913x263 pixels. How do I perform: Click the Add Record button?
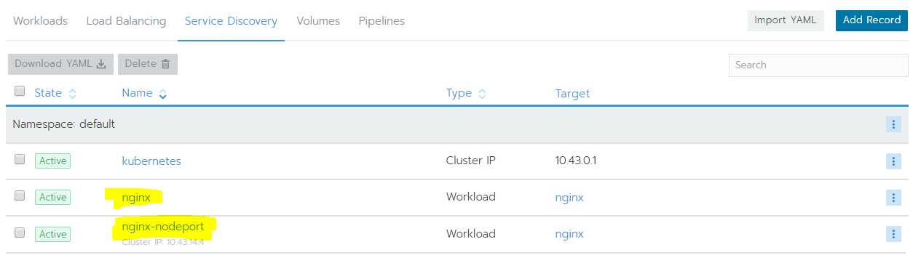click(871, 20)
